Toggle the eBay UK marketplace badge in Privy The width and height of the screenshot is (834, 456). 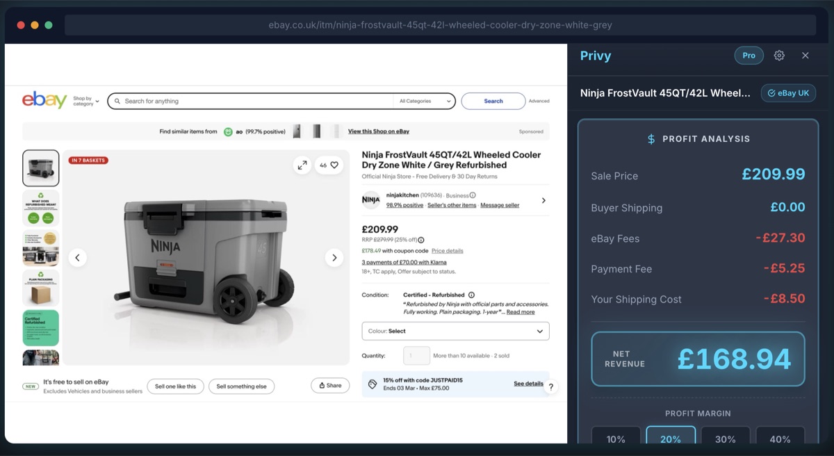point(788,92)
